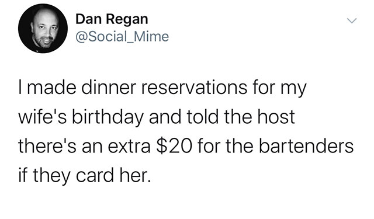Click the word "there's" starting the third line
This screenshot has width=374, height=219.
click(x=47, y=146)
